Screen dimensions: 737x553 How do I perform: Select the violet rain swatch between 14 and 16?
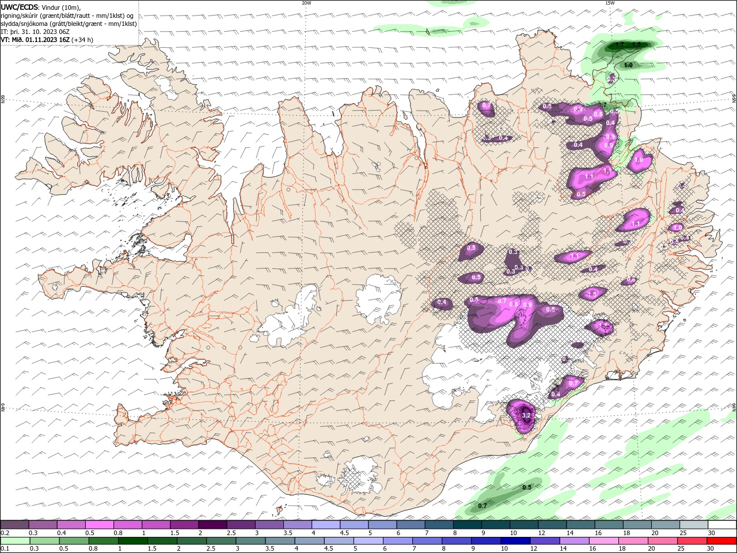[x=575, y=541]
